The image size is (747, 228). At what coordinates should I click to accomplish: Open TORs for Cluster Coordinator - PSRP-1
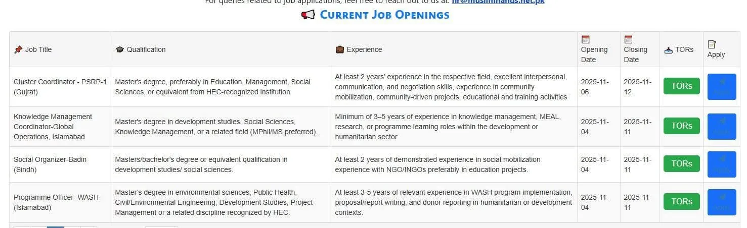(681, 86)
